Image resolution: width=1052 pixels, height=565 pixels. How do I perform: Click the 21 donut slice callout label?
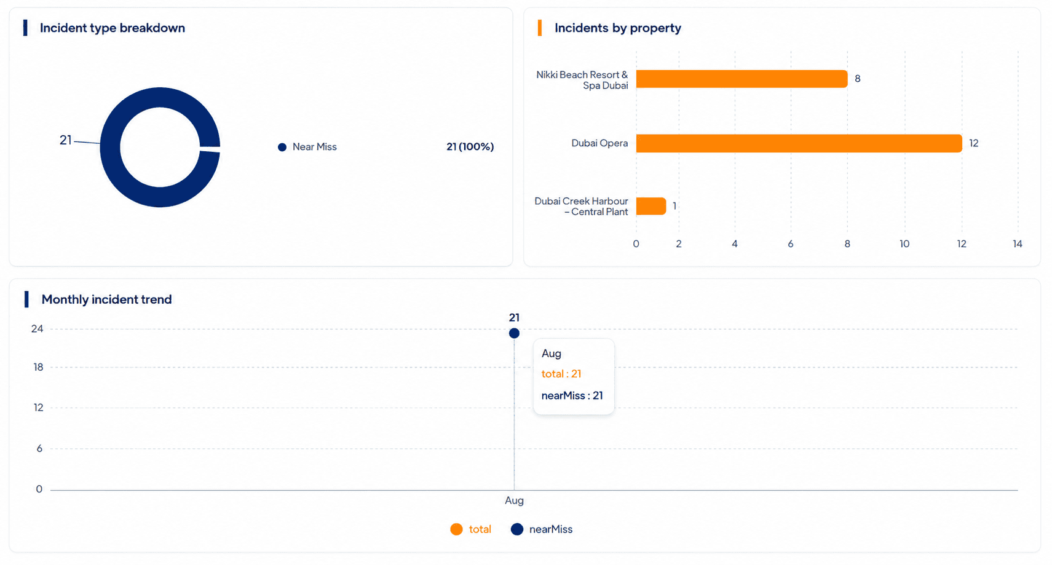[x=65, y=140]
